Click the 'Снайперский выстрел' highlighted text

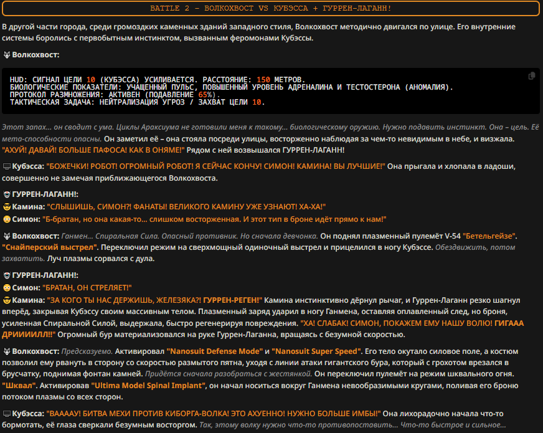tap(50, 247)
